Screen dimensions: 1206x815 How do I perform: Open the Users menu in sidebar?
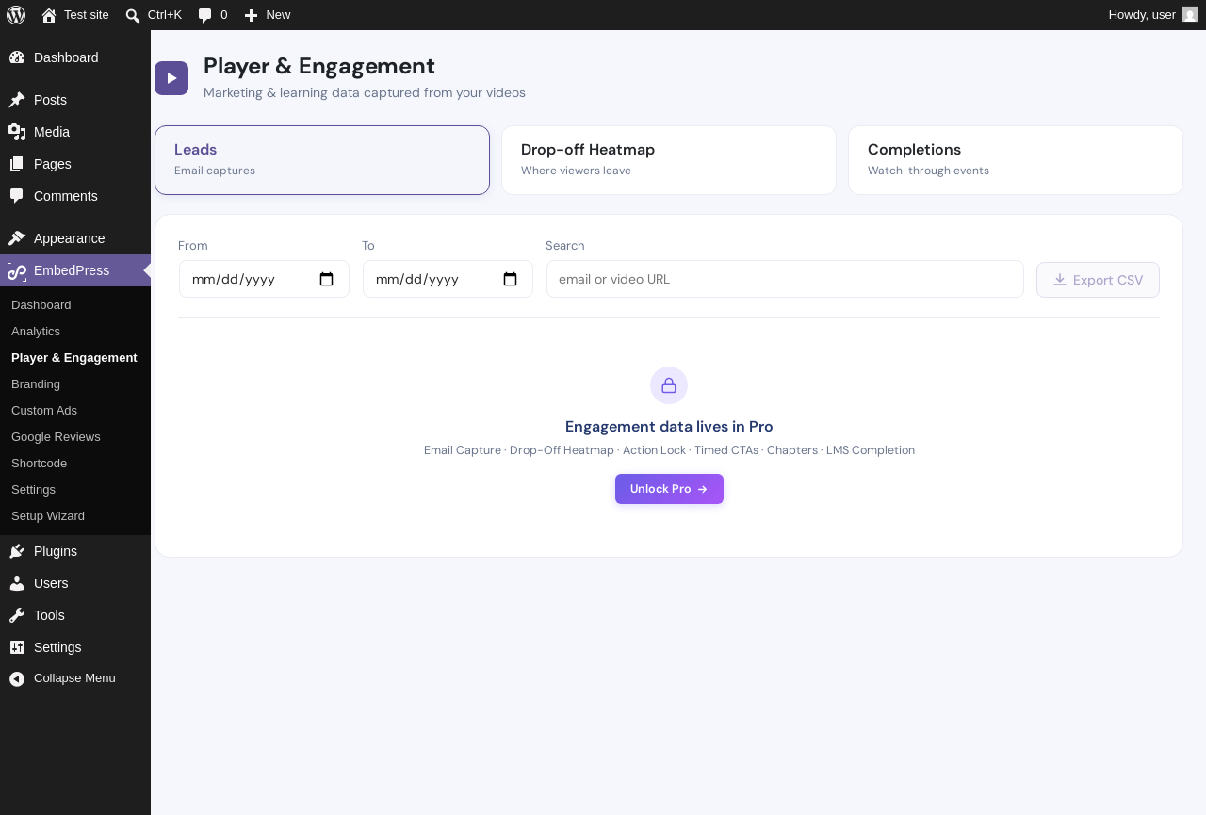[75, 583]
